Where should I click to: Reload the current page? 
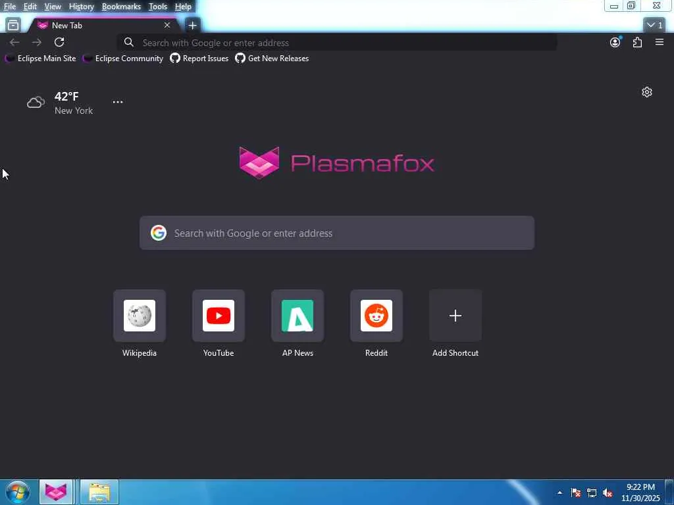(x=59, y=42)
